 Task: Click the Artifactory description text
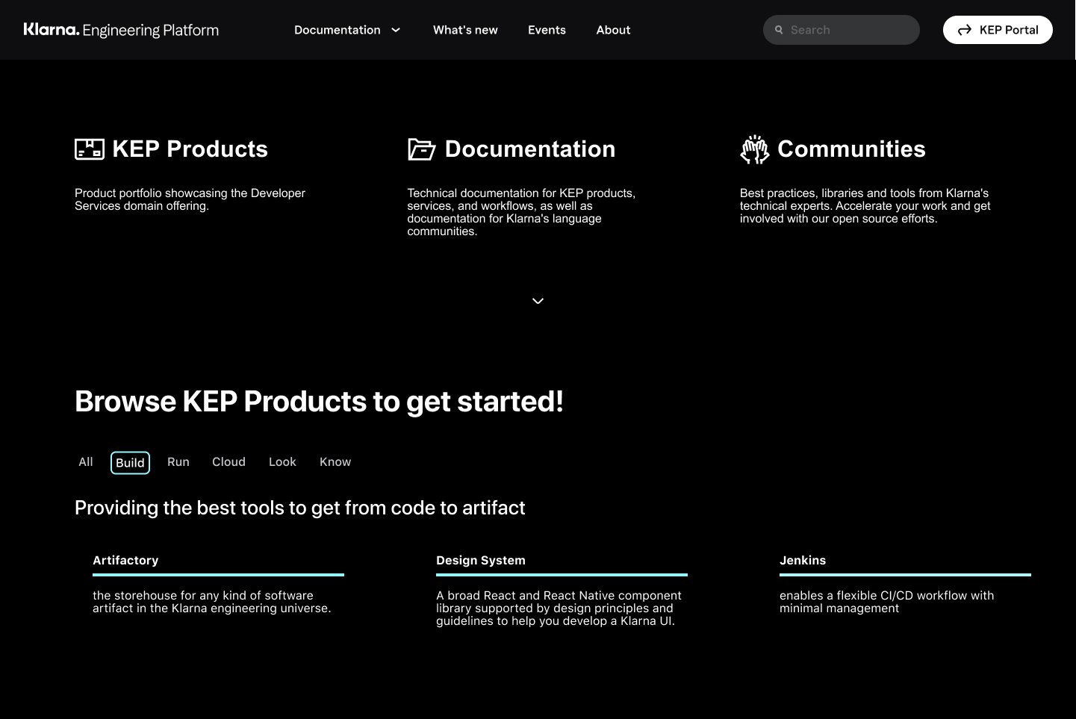pyautogui.click(x=211, y=602)
